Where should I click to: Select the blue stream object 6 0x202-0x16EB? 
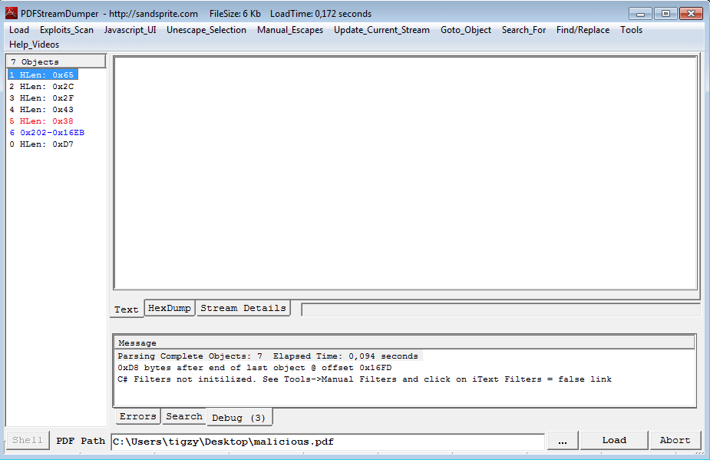click(x=47, y=133)
